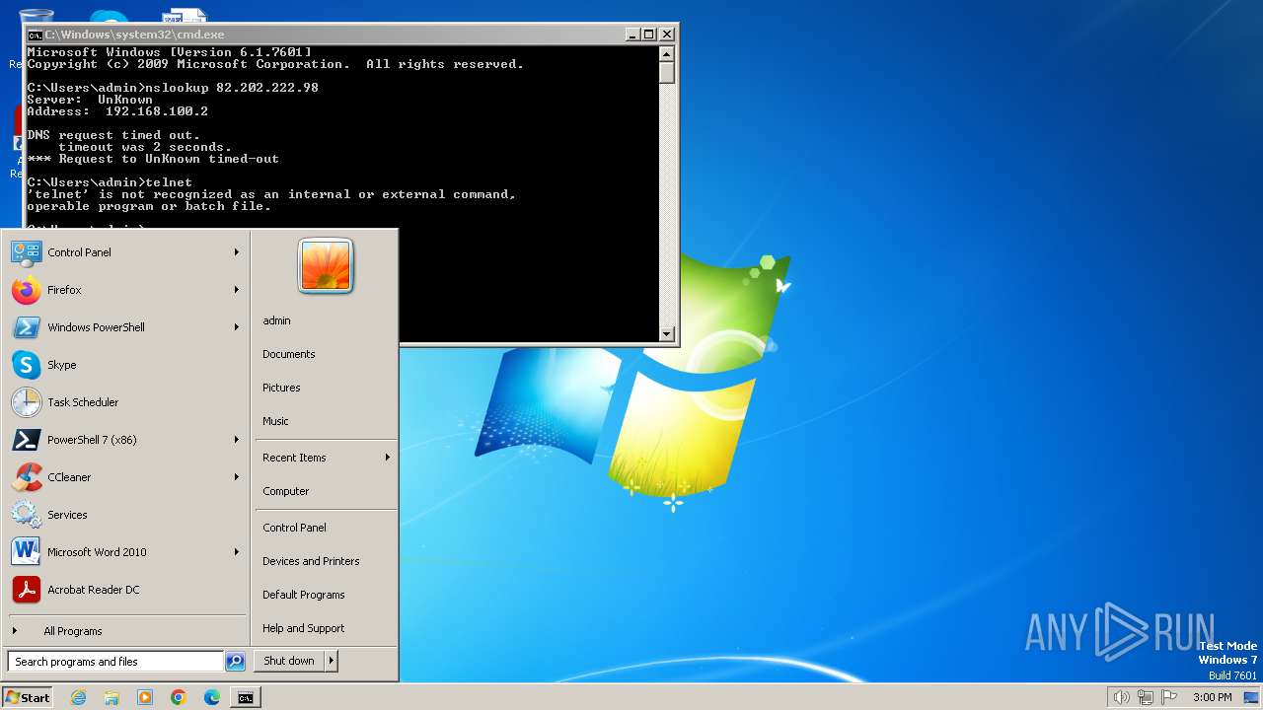Open admin personal folder link

[276, 320]
